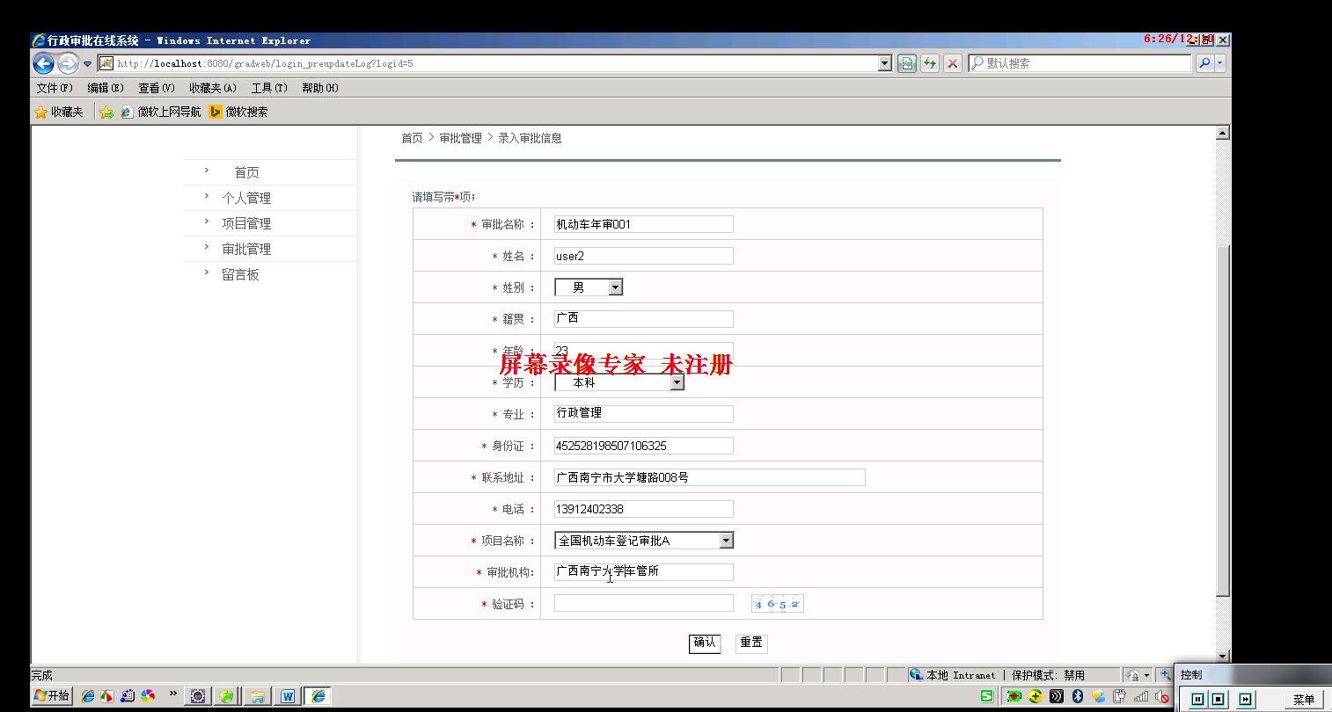Go forward using the IE forward arrow
This screenshot has width=1332, height=712.
[x=68, y=63]
